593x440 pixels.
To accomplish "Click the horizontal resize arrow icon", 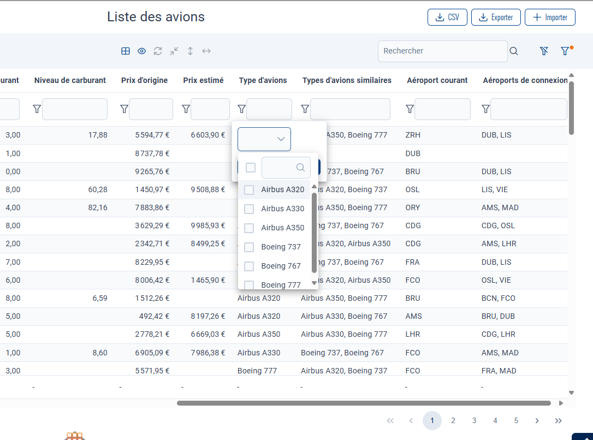I will click(206, 51).
